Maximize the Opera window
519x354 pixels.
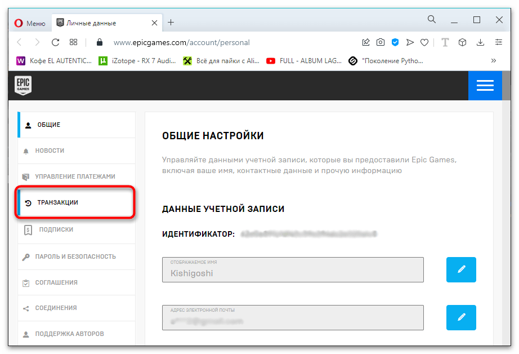(477, 20)
